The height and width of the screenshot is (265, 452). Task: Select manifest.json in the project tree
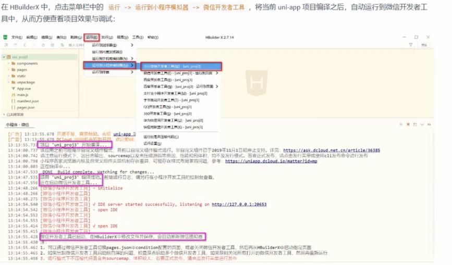click(28, 101)
